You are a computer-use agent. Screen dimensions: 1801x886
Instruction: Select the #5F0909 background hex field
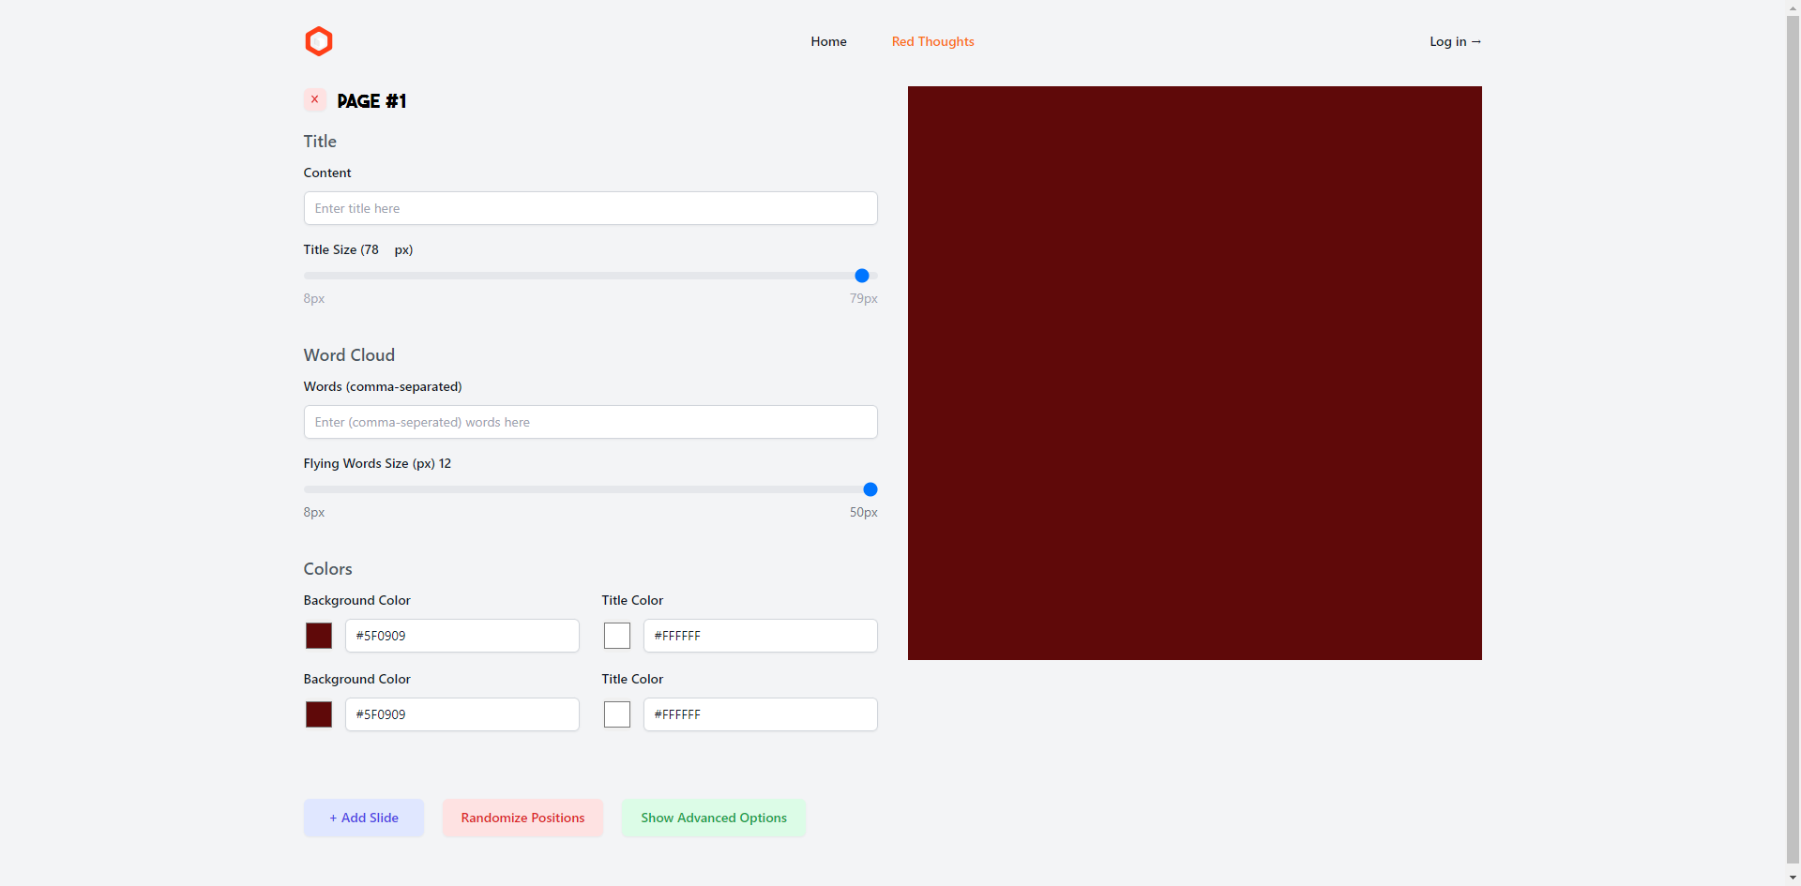pyautogui.click(x=462, y=635)
